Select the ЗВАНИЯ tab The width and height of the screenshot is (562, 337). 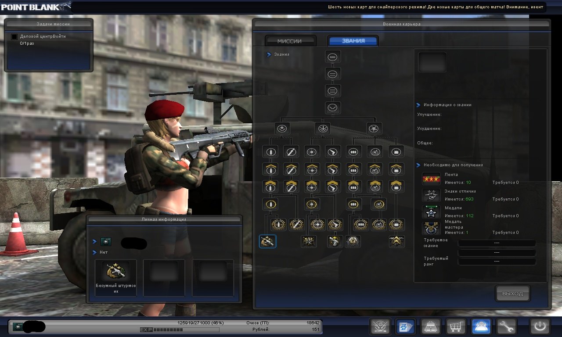[353, 41]
